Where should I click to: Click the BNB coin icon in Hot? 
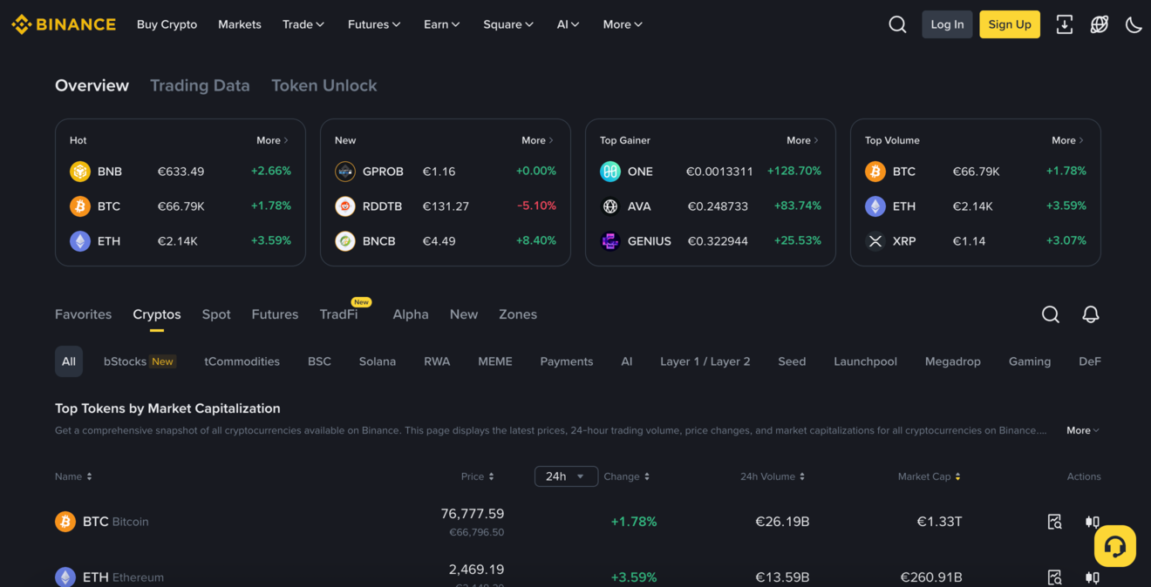80,172
